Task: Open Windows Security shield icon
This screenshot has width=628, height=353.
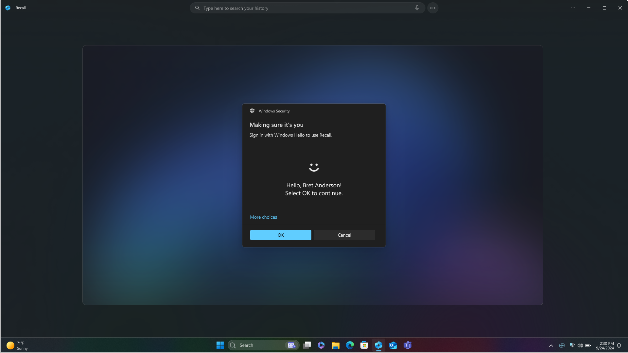Action: click(252, 111)
